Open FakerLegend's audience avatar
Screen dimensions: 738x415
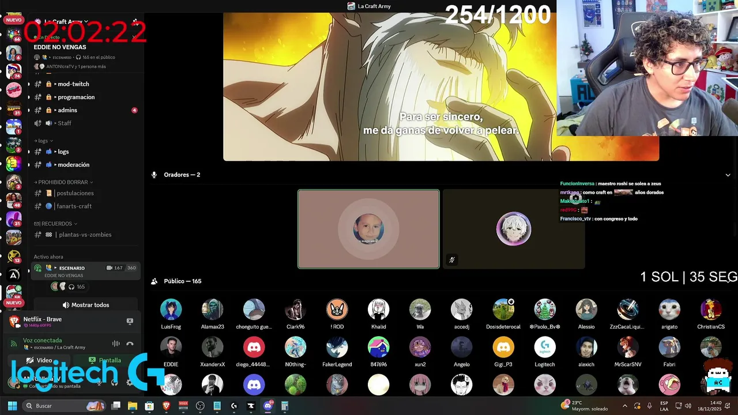337,347
